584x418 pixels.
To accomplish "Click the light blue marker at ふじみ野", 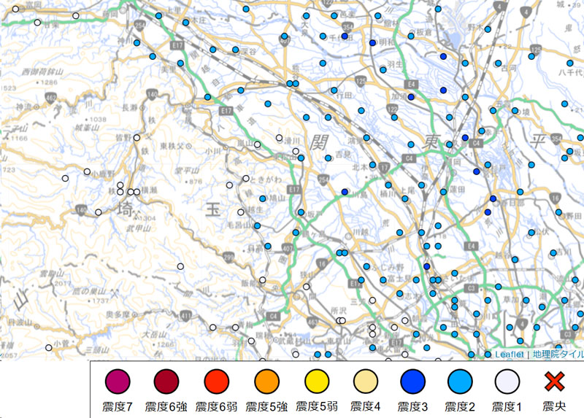I will point(366,266).
